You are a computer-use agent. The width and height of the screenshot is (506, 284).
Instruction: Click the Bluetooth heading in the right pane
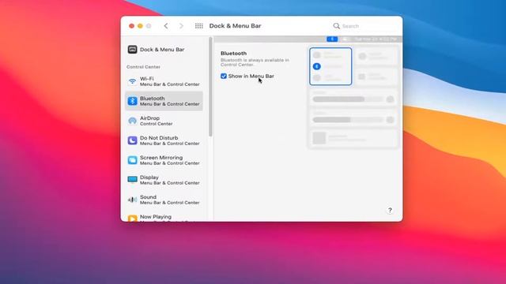tap(233, 53)
